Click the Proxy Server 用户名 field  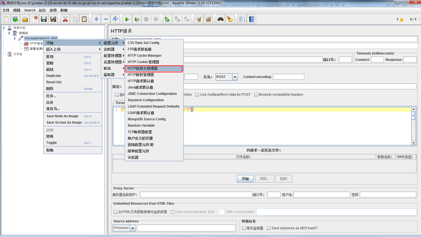pyautogui.click(x=322, y=195)
